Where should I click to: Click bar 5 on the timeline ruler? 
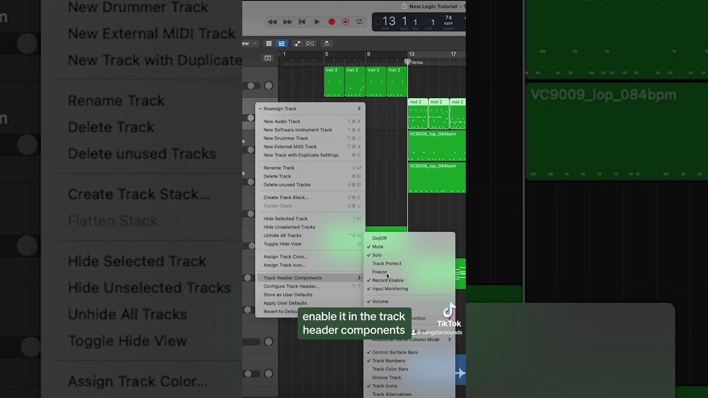326,54
